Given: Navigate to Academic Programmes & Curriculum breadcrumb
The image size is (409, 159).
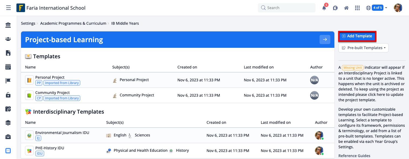Looking at the screenshot, I should coord(73,23).
